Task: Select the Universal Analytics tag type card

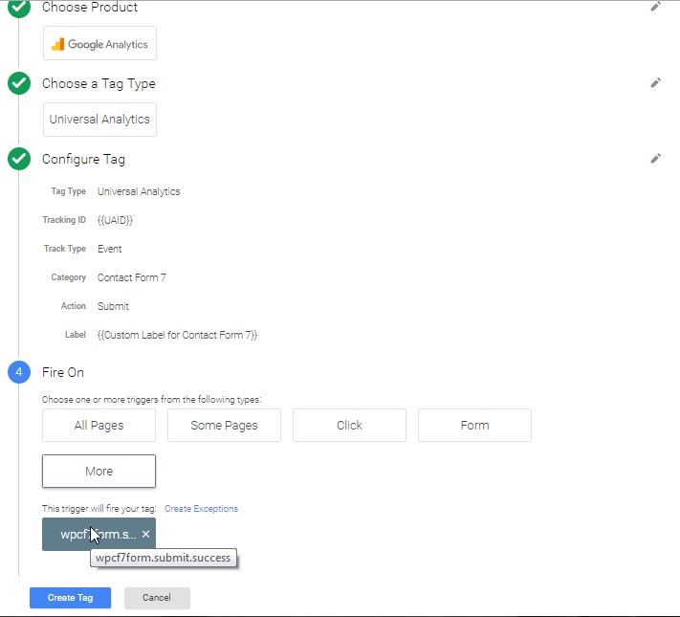Action: pos(99,120)
